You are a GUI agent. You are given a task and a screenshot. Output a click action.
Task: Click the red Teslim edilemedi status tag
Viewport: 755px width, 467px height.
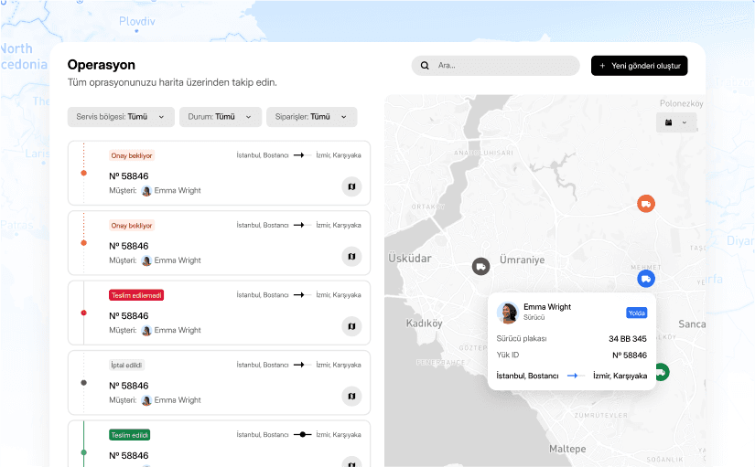tap(135, 295)
